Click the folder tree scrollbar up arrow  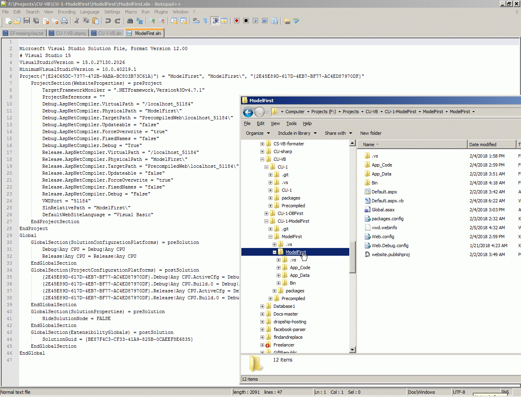tap(352, 143)
